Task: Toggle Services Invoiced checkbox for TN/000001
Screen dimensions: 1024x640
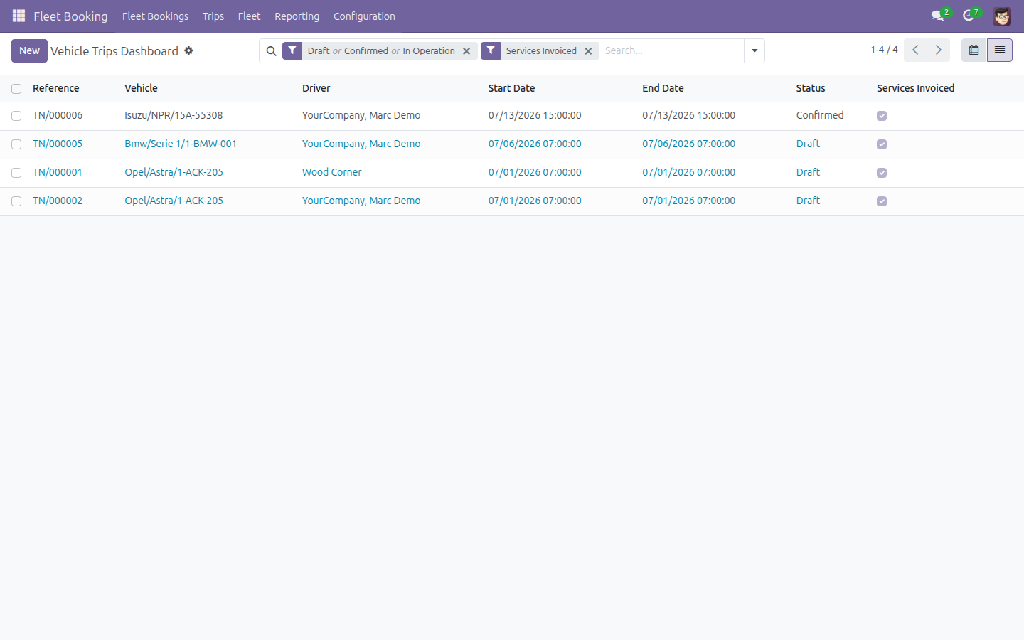Action: coord(882,173)
